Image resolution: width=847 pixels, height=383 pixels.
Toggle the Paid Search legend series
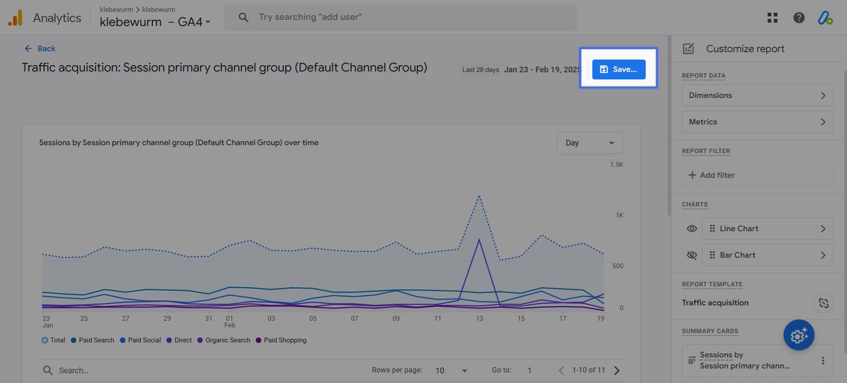coord(92,340)
